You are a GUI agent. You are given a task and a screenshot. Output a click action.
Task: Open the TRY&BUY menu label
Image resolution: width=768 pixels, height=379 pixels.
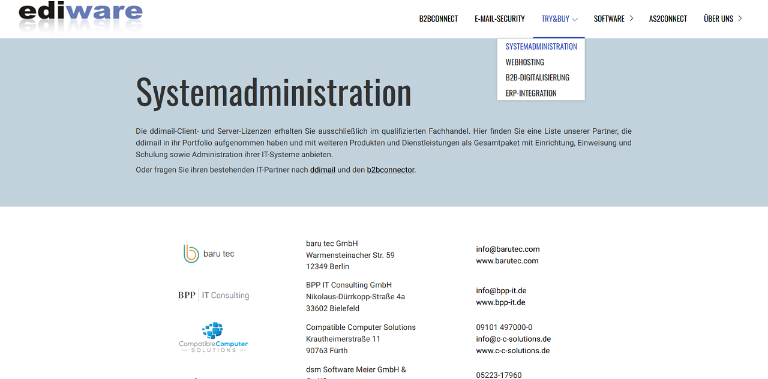coord(555,19)
